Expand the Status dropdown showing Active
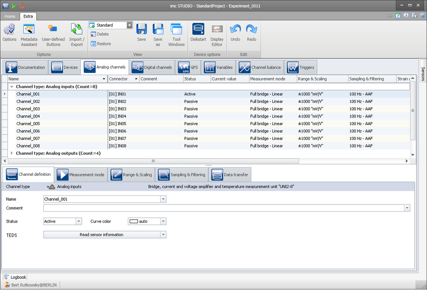Image resolution: width=427 pixels, height=292 pixels. pyautogui.click(x=79, y=222)
